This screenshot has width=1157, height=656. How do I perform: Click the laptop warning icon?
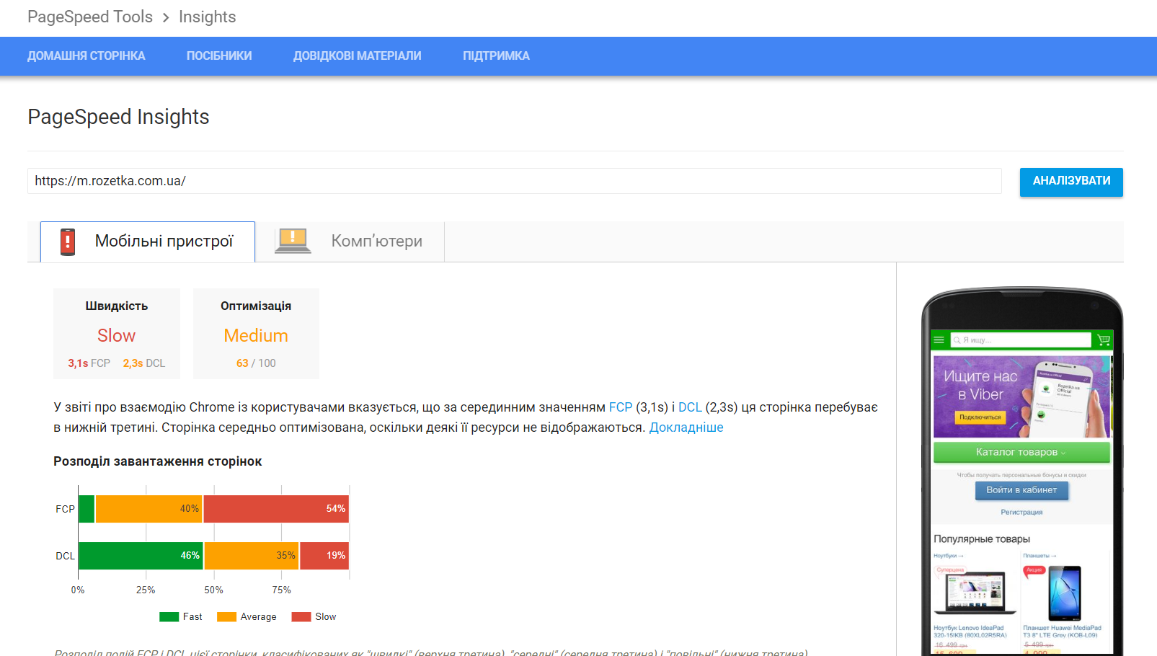(293, 241)
